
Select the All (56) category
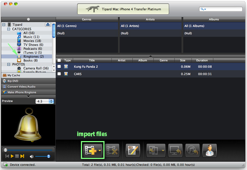[29, 33]
